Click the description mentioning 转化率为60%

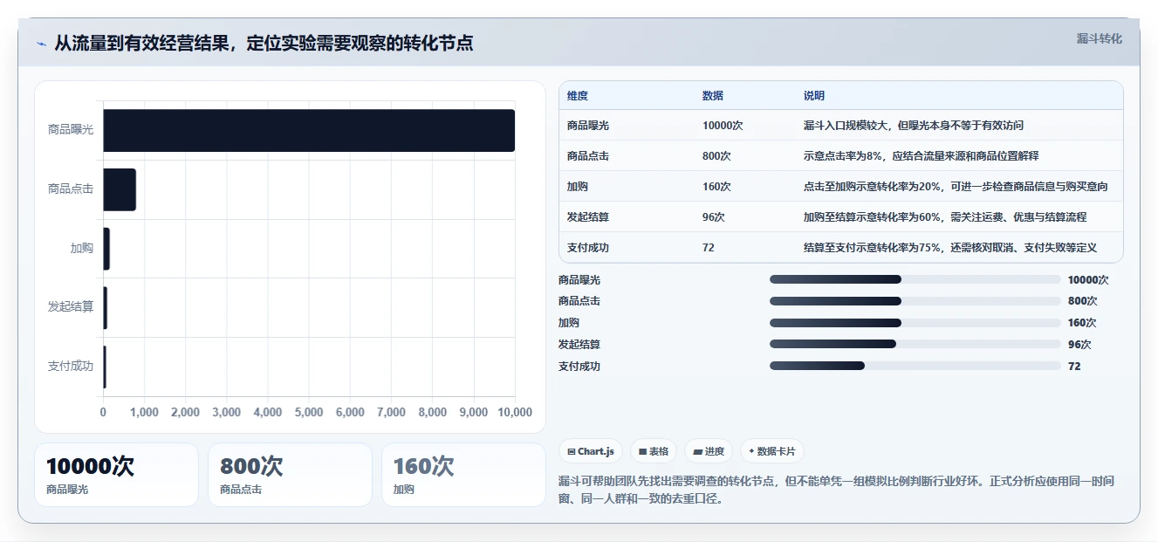pos(945,217)
